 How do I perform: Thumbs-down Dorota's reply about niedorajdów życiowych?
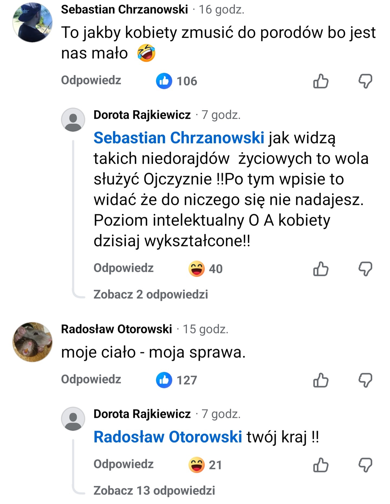pos(365,269)
